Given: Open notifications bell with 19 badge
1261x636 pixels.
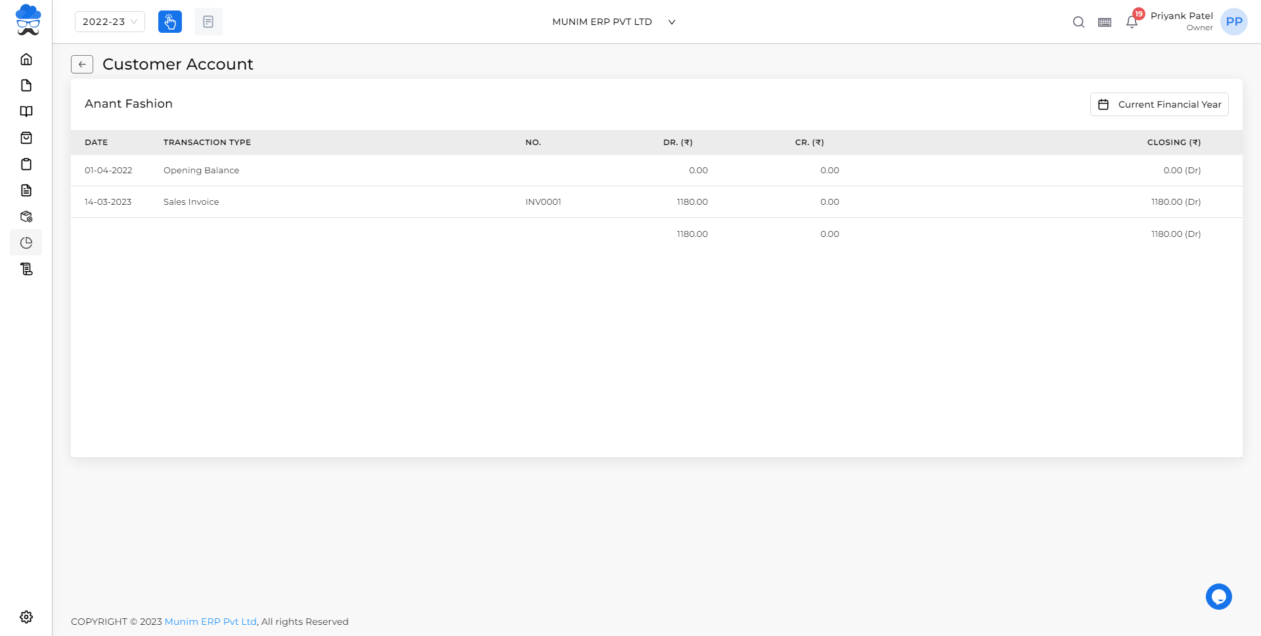Looking at the screenshot, I should click(1132, 21).
